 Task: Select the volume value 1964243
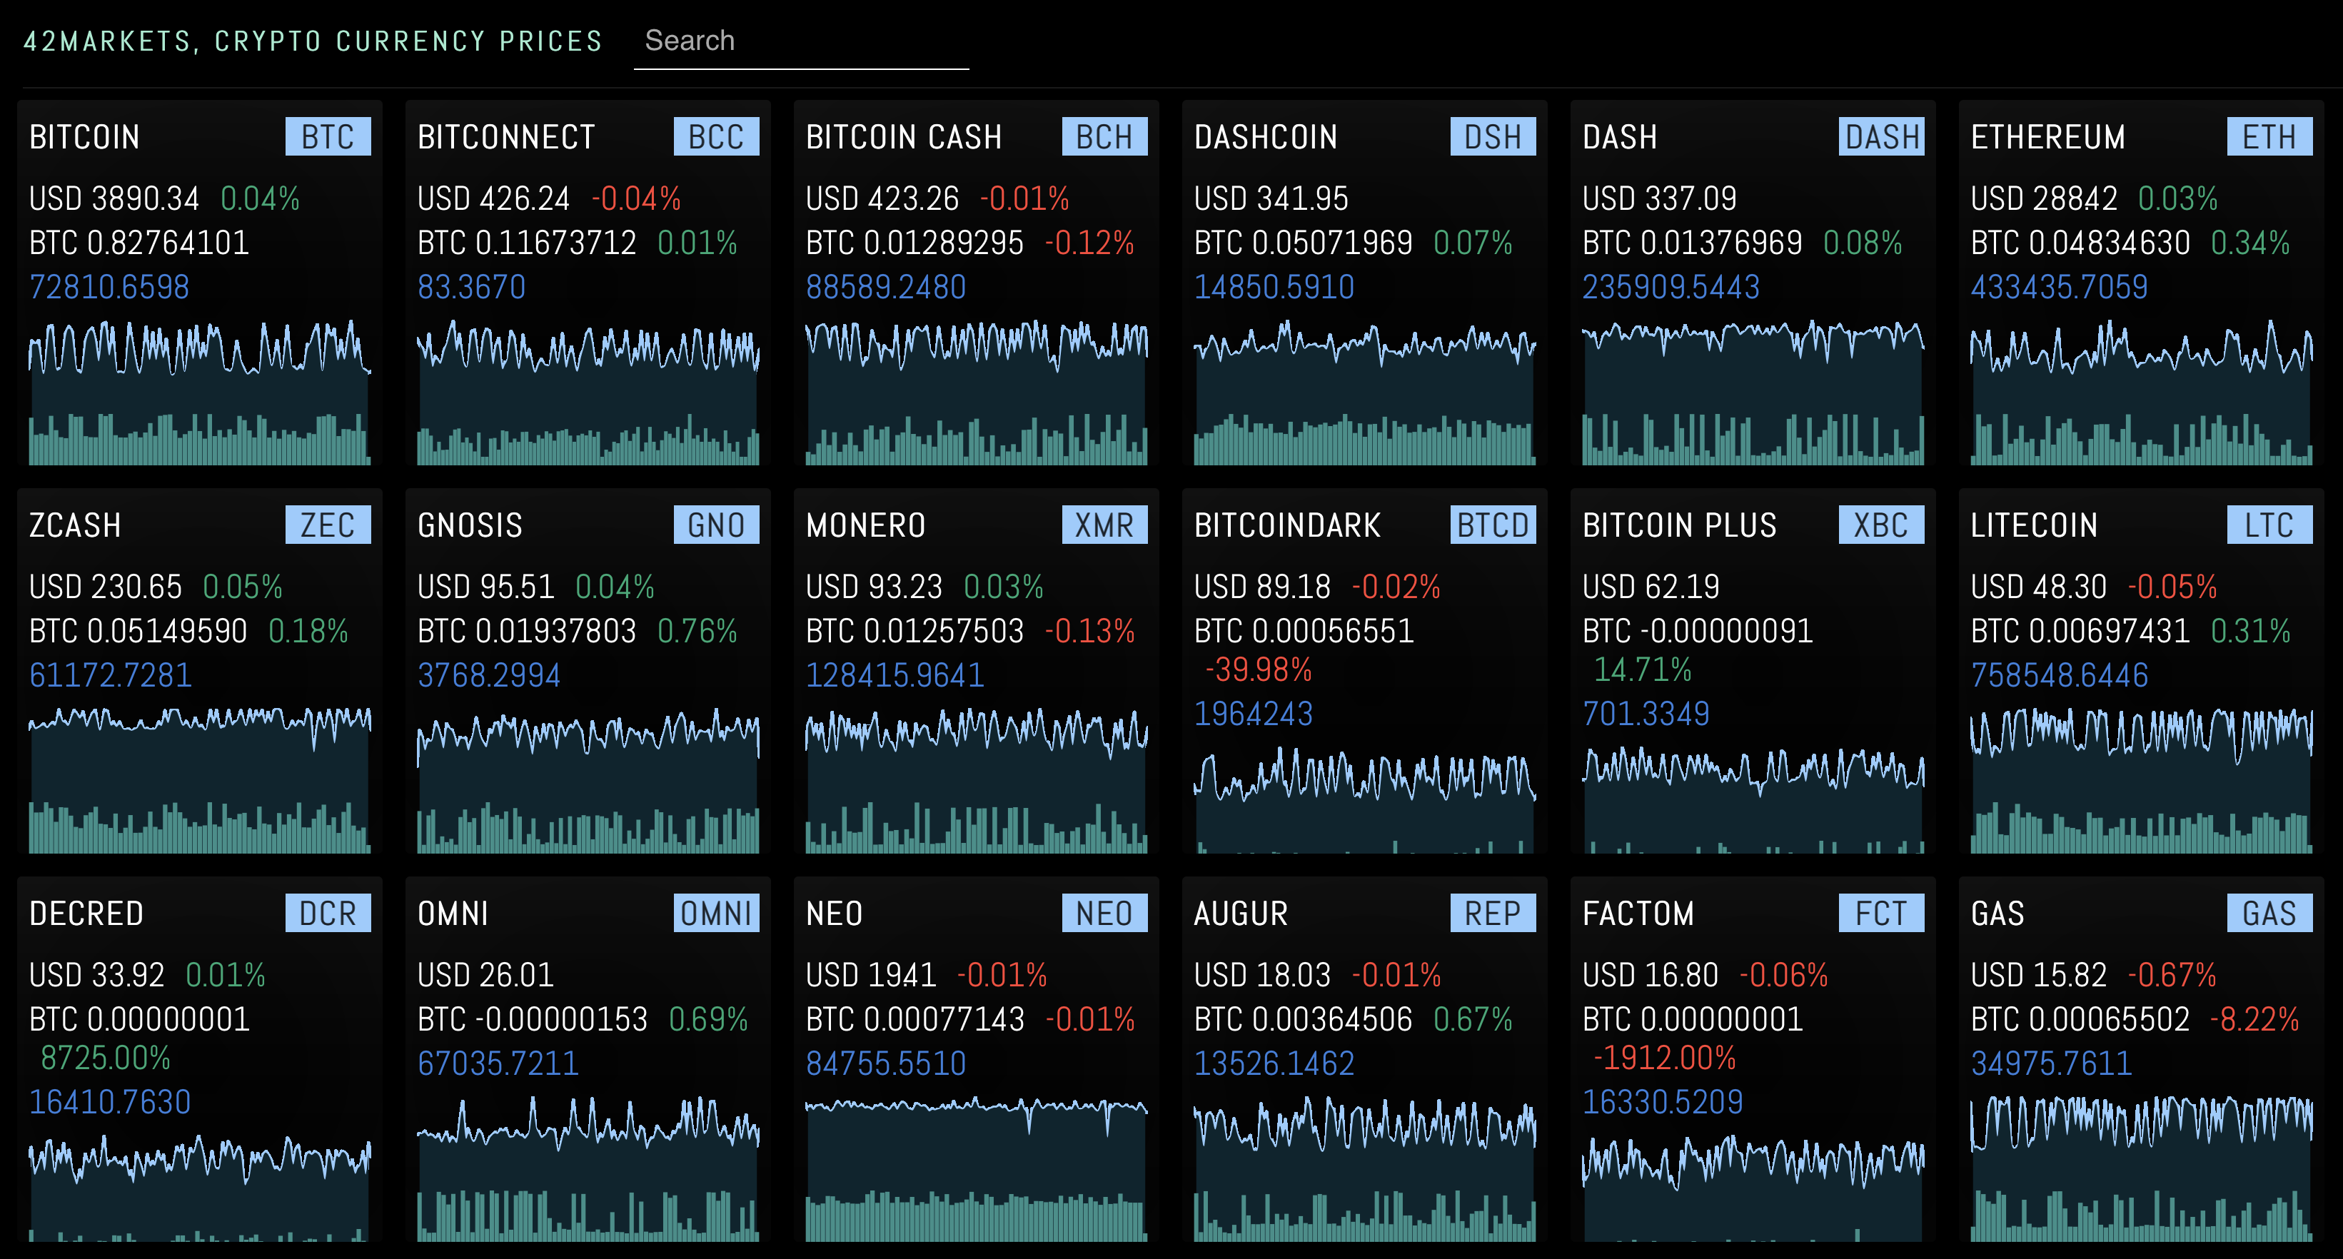point(1254,714)
